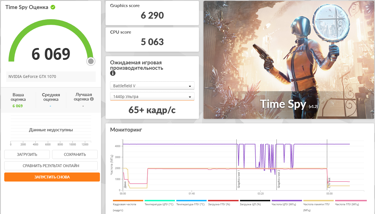Screen dimensions: 375x214
Task: Click the CPU score value 5 063
Action: pyautogui.click(x=152, y=42)
